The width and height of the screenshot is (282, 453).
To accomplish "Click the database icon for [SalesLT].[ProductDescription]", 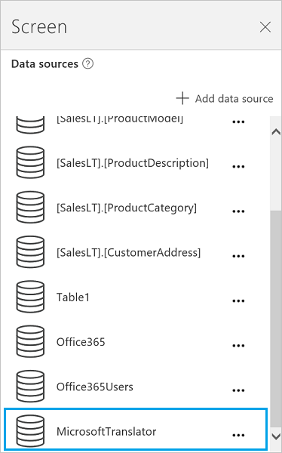I will click(x=30, y=162).
